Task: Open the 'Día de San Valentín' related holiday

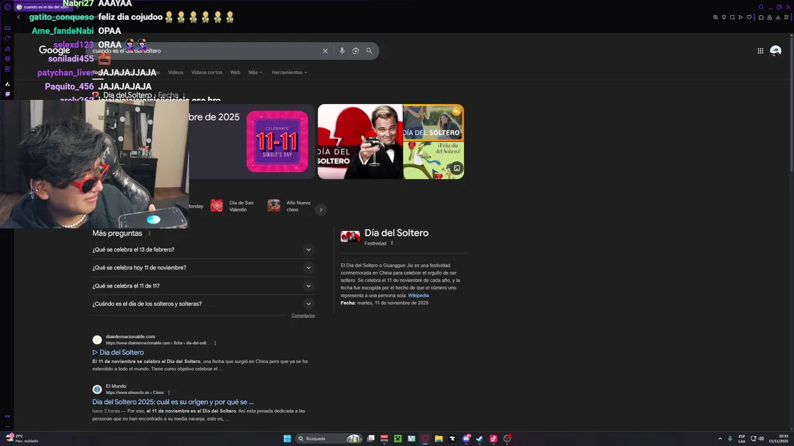Action: (x=232, y=206)
